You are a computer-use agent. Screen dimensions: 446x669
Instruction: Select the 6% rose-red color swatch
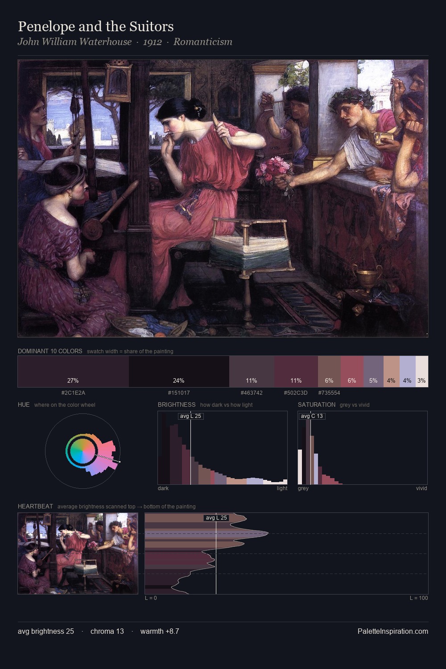point(352,372)
